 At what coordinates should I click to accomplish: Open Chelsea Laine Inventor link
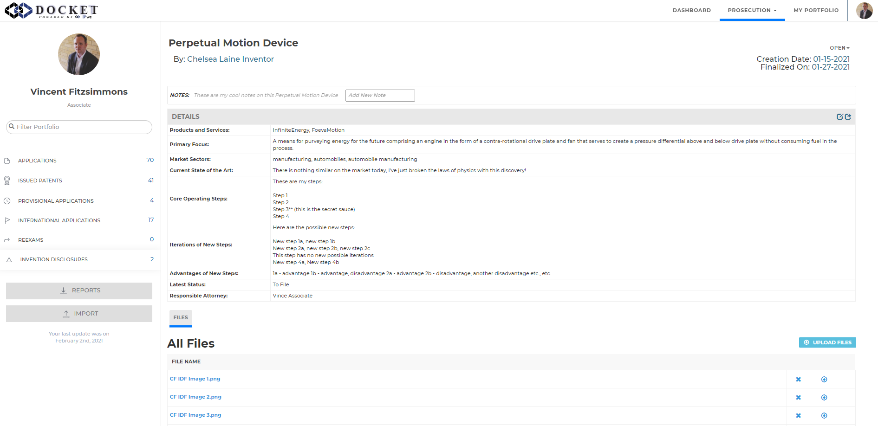point(230,59)
